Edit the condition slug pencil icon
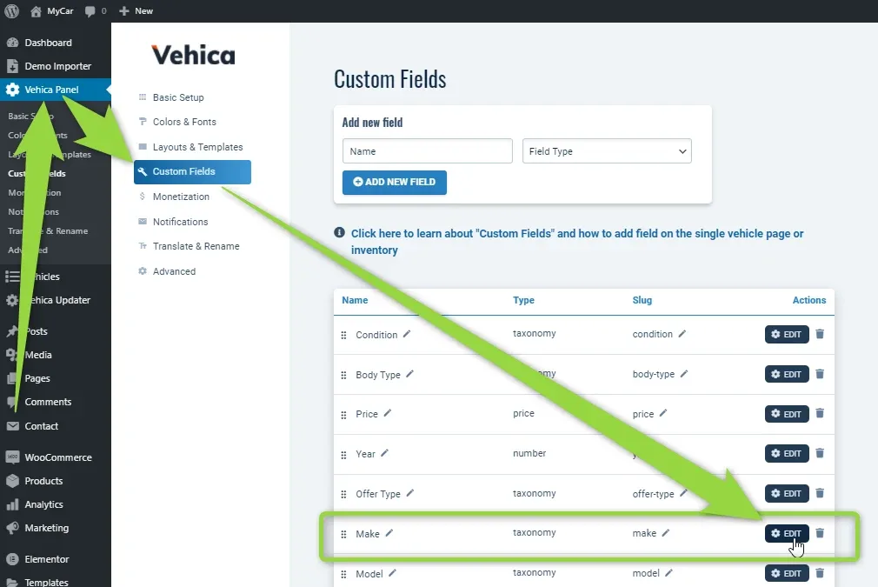878x587 pixels. [x=682, y=333]
